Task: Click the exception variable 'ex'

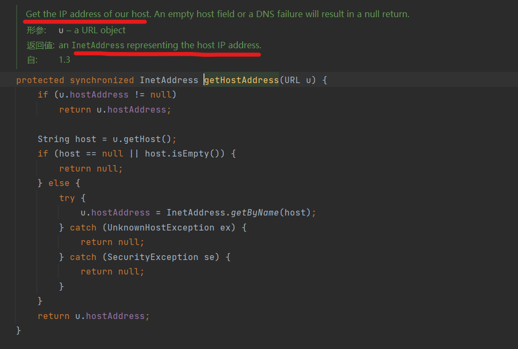Action: [x=225, y=227]
